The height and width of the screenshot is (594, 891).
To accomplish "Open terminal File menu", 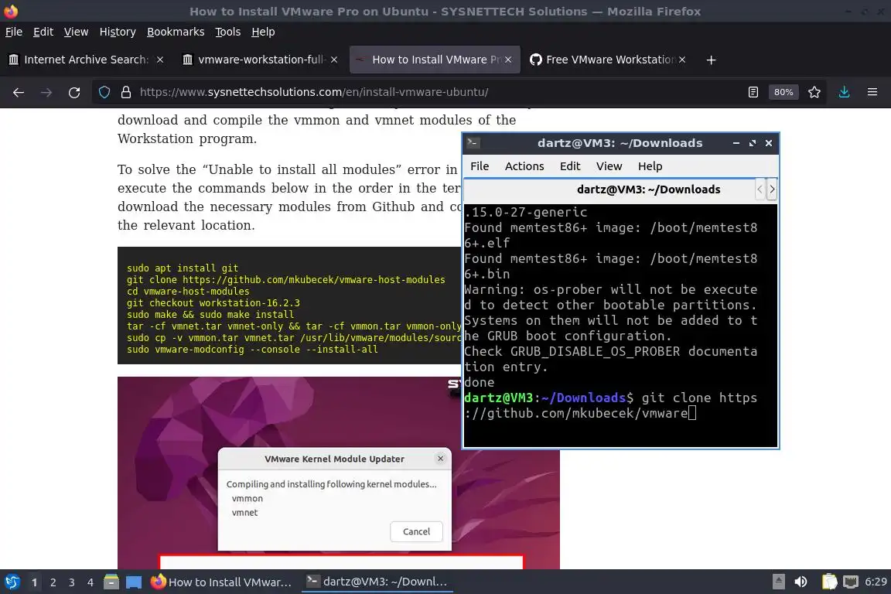I will pyautogui.click(x=480, y=166).
